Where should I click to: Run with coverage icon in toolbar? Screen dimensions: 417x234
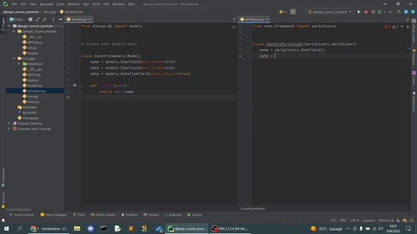tap(373, 12)
